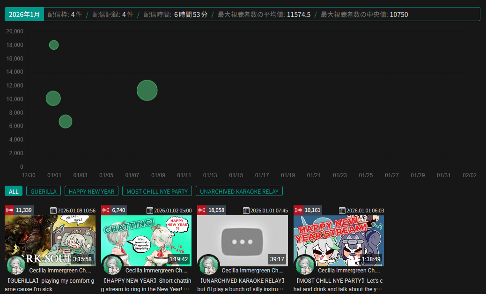Image resolution: width=486 pixels, height=294 pixels.
Task: Click the 2026年1月 month label
Action: [x=24, y=14]
